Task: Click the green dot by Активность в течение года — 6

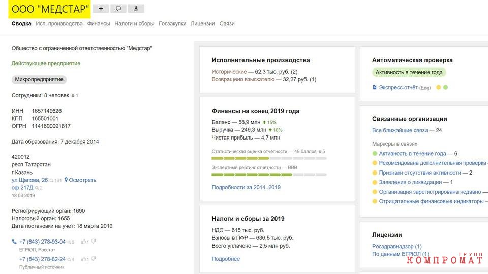Action: pos(375,153)
